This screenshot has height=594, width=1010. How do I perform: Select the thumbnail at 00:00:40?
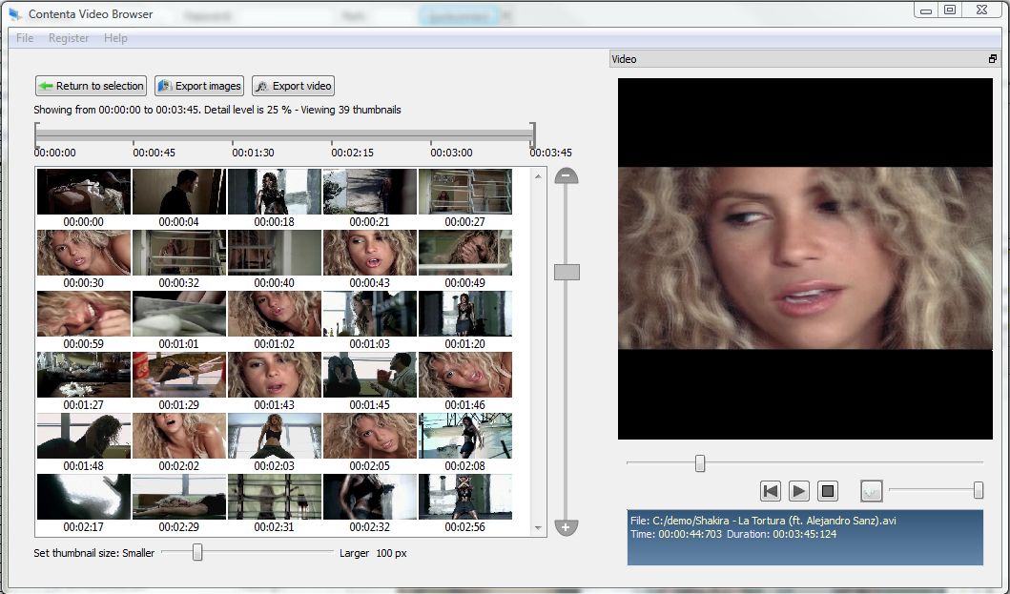pos(275,253)
